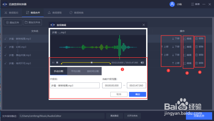Image resolution: width=214 pixels, height=121 pixels.
Task: Click the 操作 column header
Action: (182, 31)
